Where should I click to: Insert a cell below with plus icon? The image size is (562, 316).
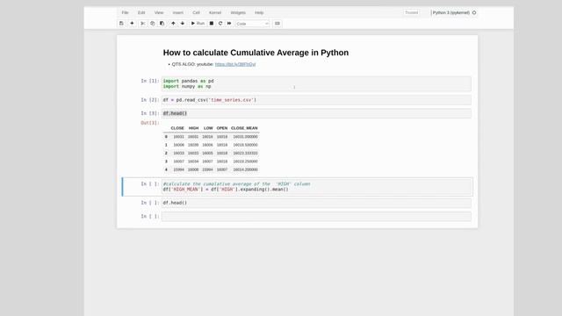coord(132,24)
